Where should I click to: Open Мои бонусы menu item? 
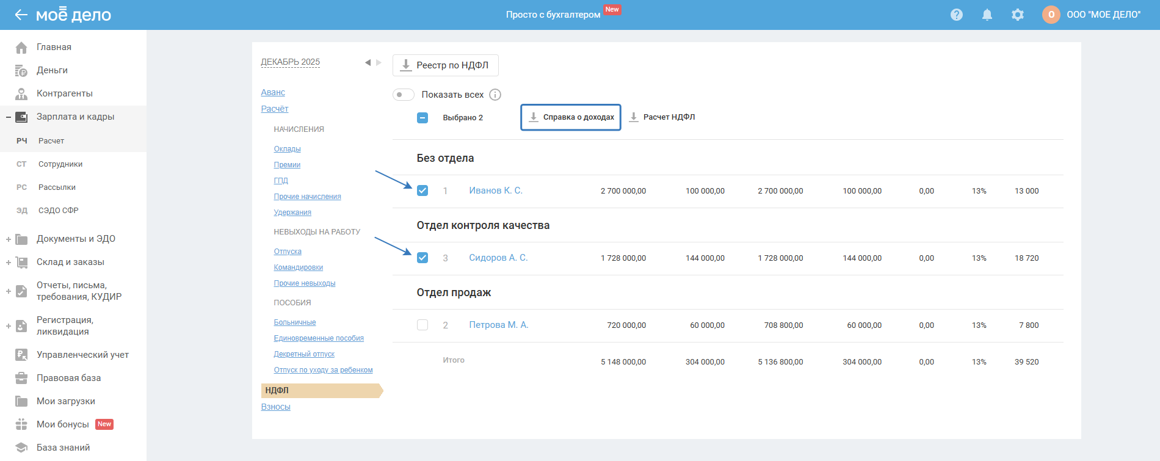point(63,424)
